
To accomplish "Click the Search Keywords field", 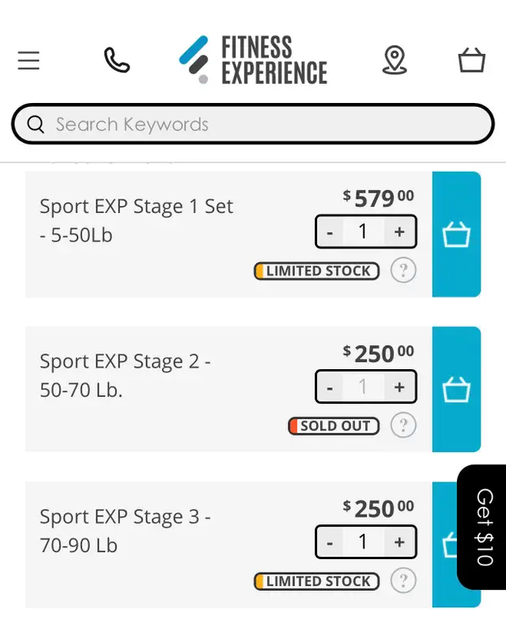I will pos(253,124).
